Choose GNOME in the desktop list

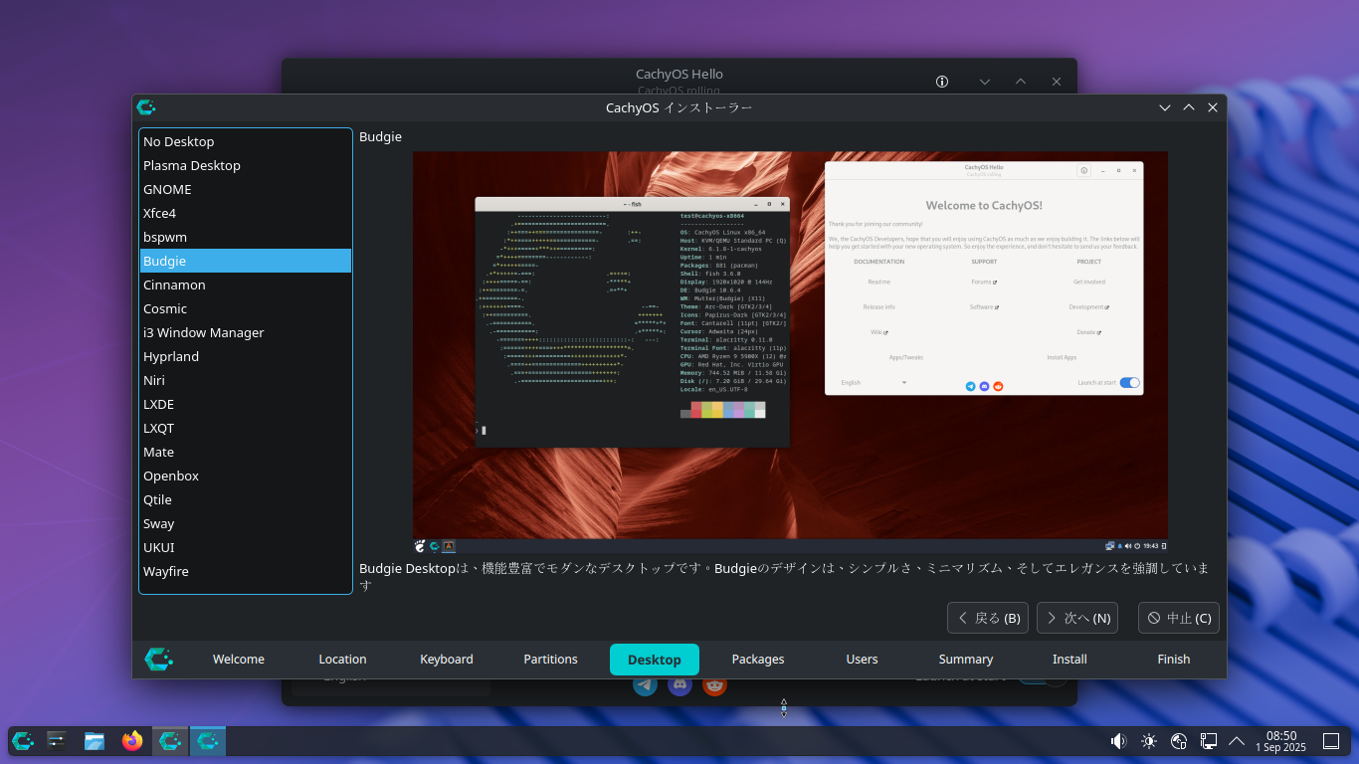pyautogui.click(x=167, y=189)
